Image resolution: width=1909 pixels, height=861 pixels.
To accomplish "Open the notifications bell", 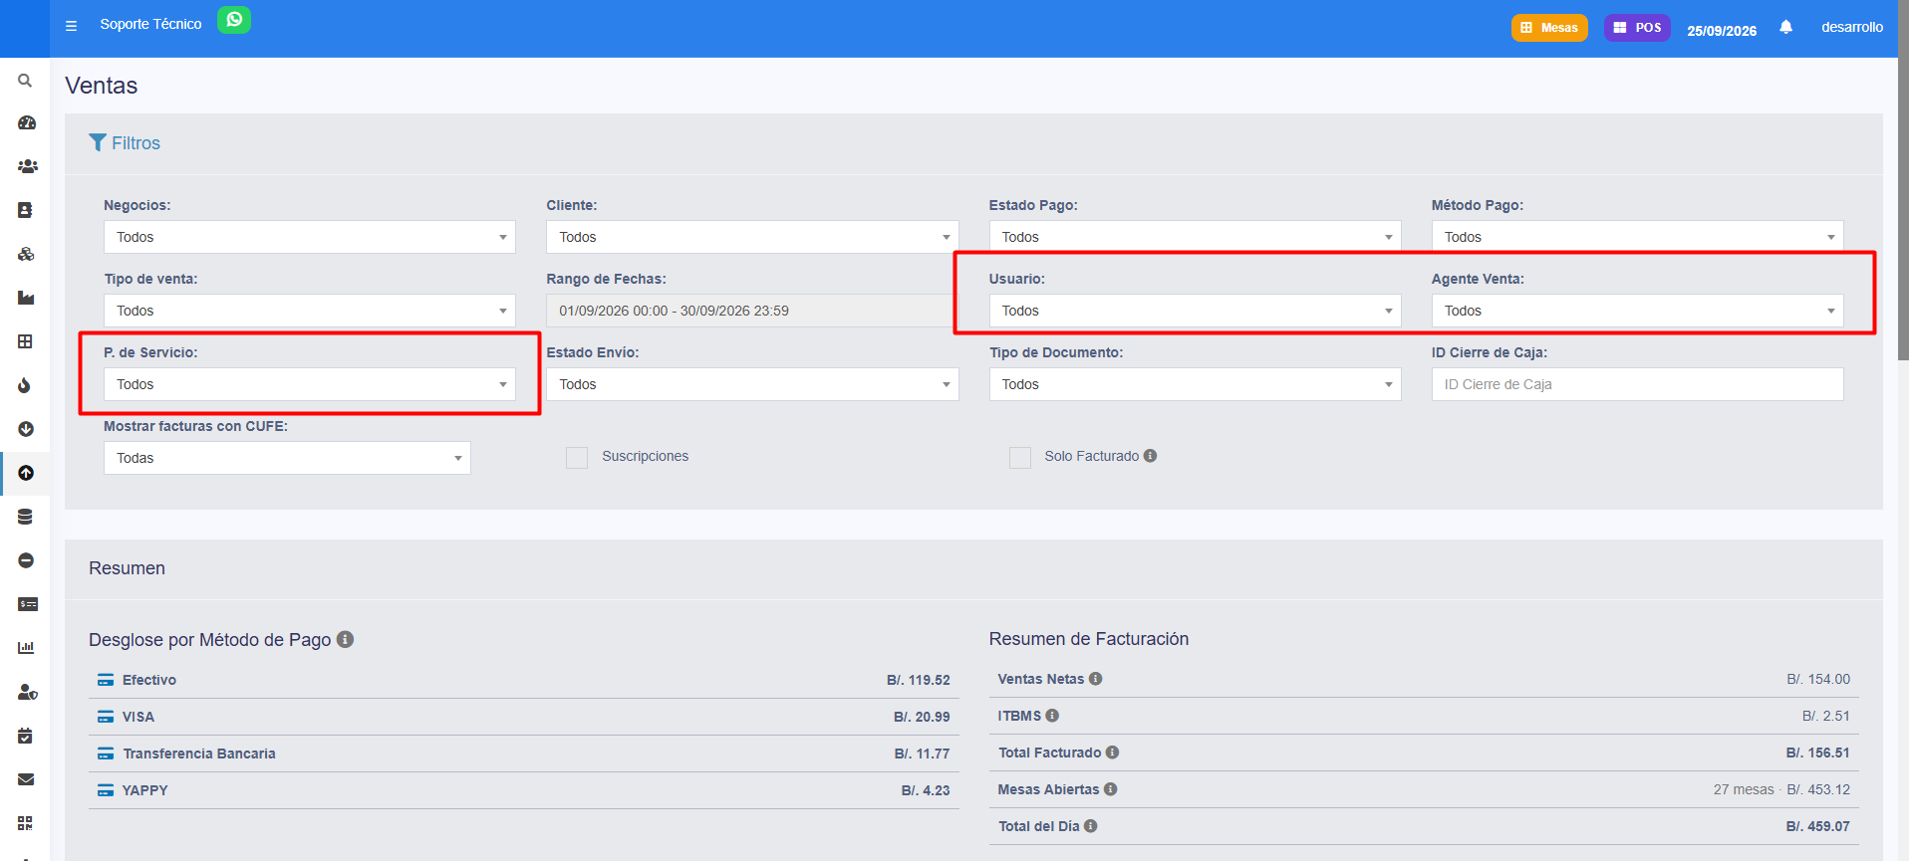I will 1785,27.
